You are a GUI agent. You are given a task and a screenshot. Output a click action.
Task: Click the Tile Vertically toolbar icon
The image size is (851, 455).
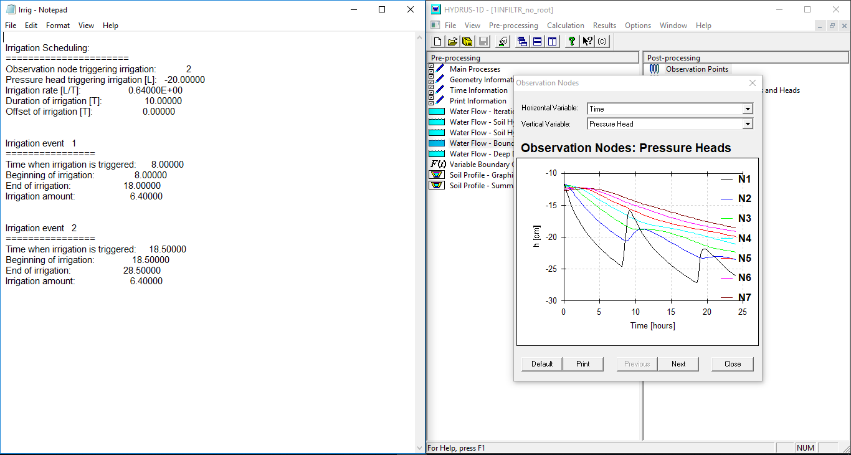pos(552,42)
